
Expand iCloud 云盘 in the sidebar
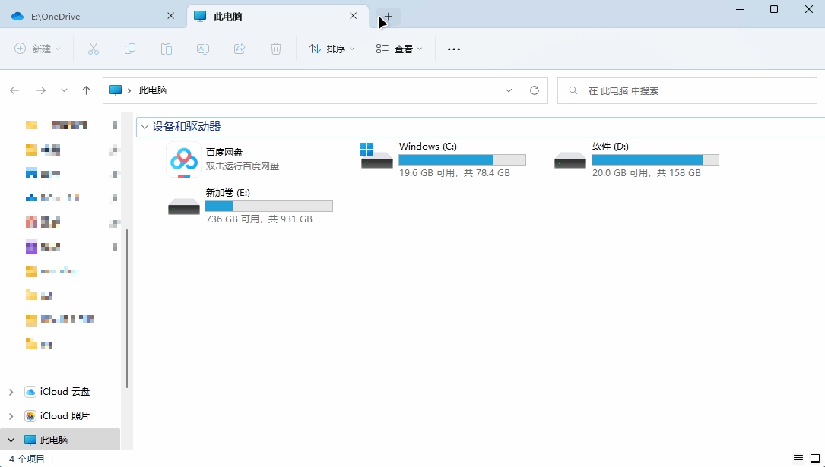pyautogui.click(x=11, y=391)
